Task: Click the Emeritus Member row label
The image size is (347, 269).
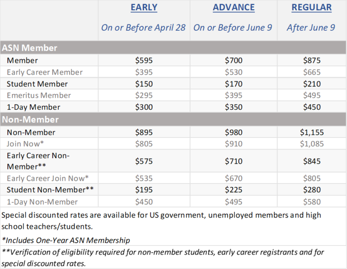Action: (39, 95)
